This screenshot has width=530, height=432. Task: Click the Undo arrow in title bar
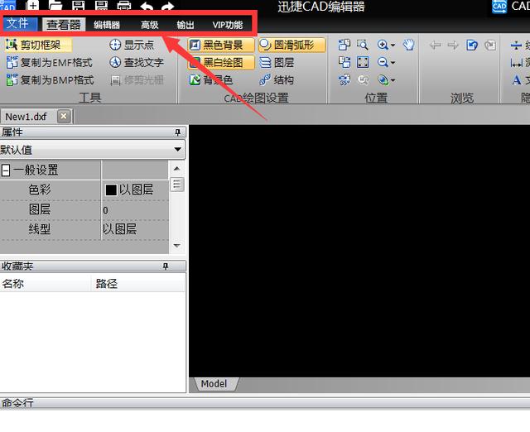[147, 6]
